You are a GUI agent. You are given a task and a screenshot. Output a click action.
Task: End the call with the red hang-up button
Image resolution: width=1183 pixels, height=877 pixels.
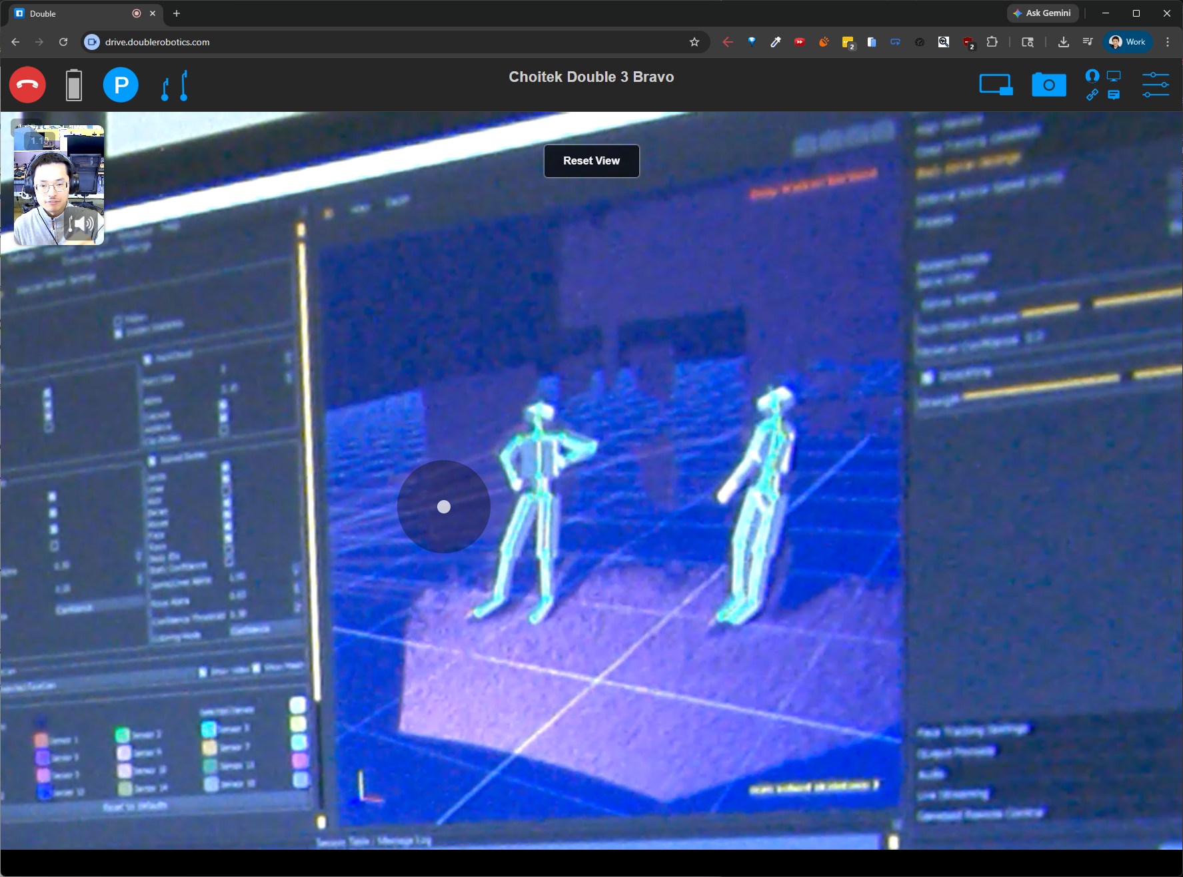[27, 85]
